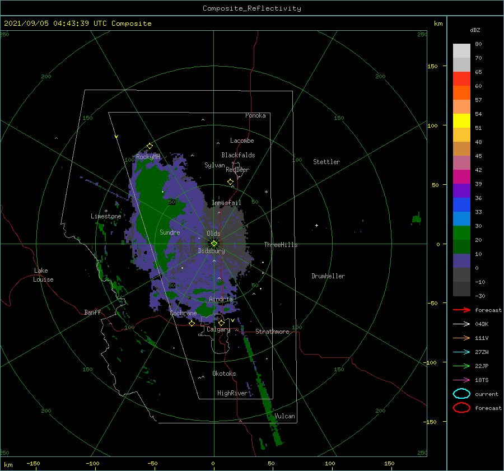Click the Drumheller city label
Viewport: 504px width, 471px height.
328,276
